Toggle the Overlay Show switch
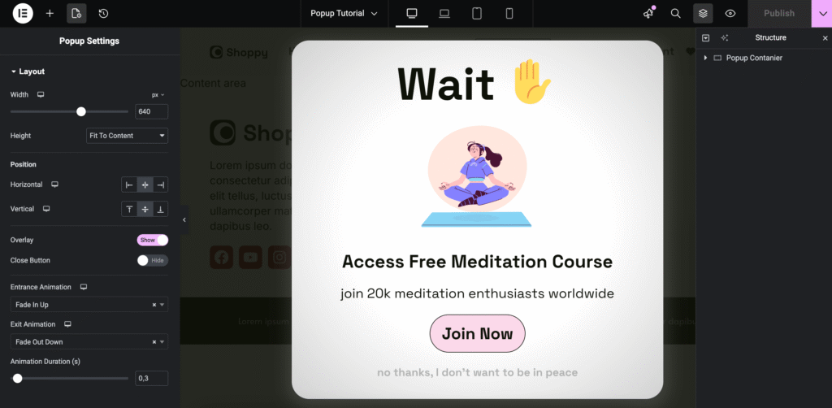 tap(153, 240)
